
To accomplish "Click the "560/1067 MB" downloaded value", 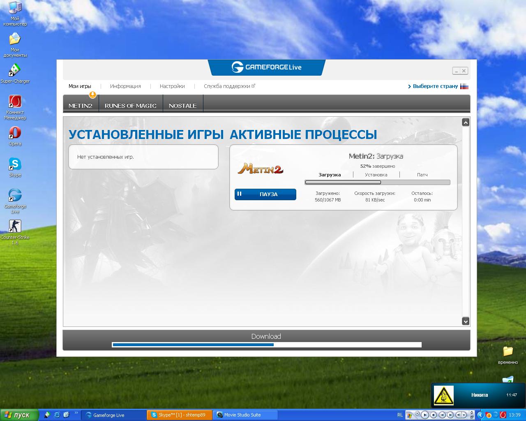I will pyautogui.click(x=328, y=200).
